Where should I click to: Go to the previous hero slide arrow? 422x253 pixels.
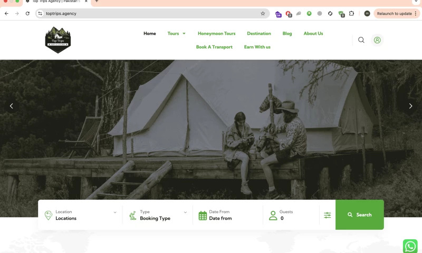[x=12, y=106]
